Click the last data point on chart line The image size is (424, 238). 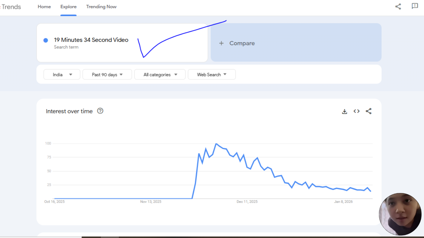tap(371, 191)
